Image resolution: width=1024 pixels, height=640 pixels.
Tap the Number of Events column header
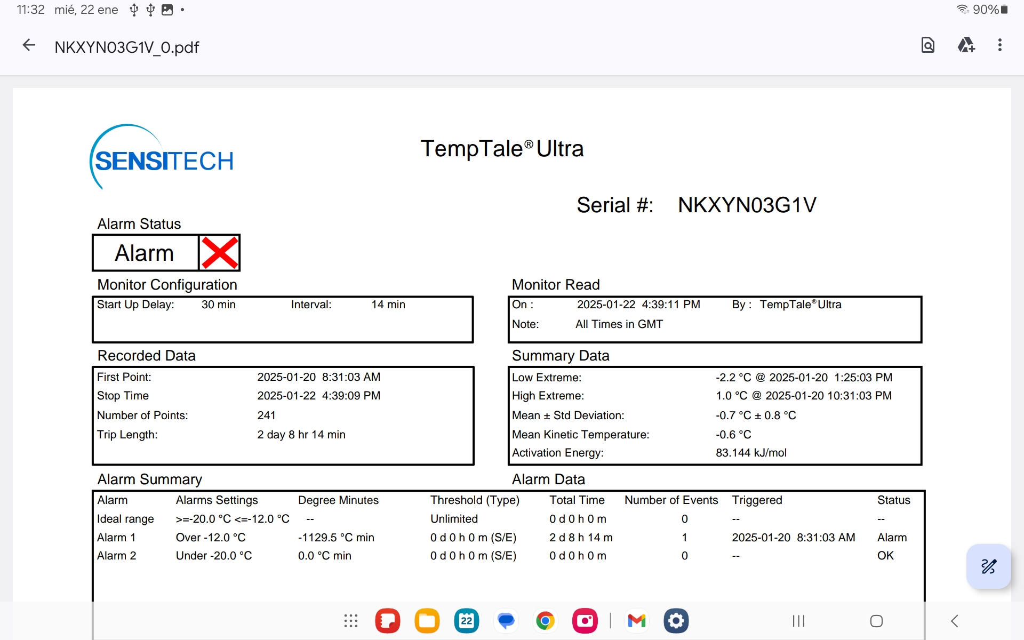coord(671,500)
